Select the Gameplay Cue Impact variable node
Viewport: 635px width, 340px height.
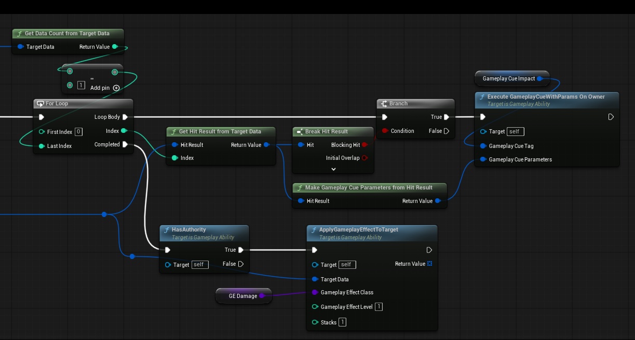click(x=508, y=78)
